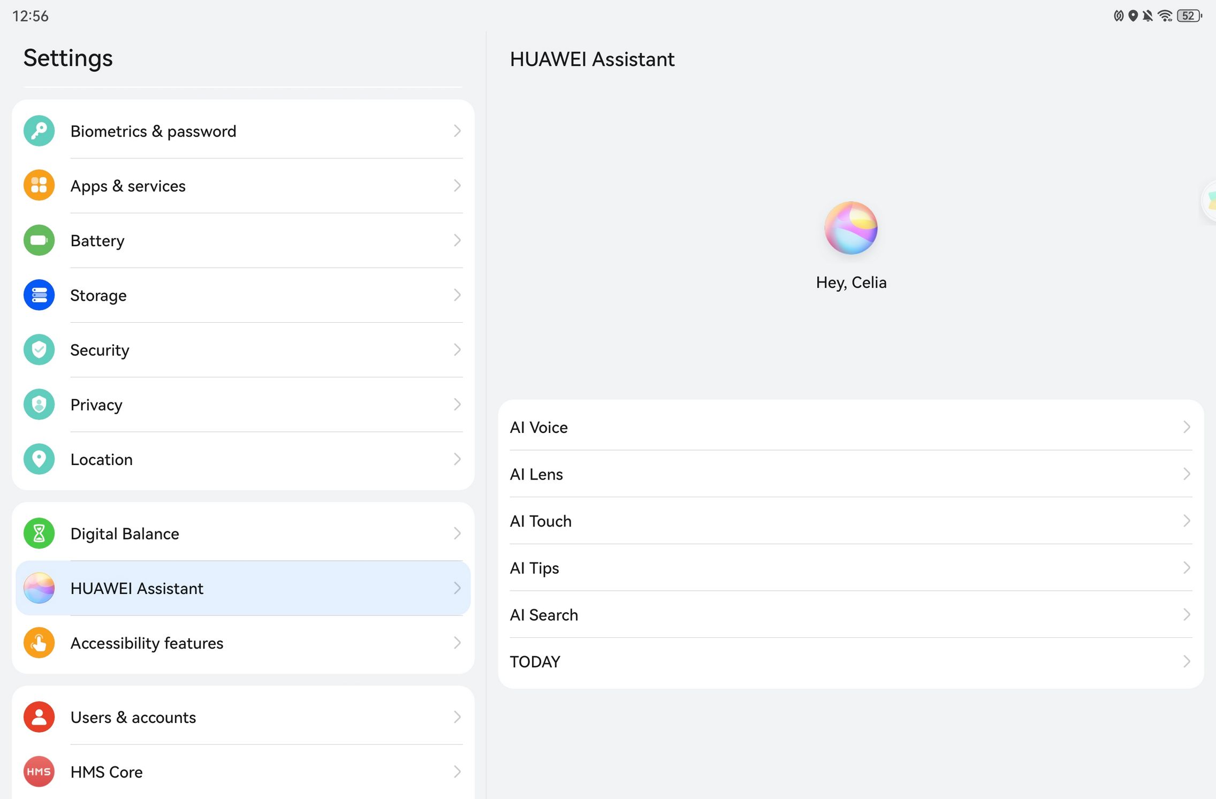Tap the orange Apps & services icon

point(39,186)
